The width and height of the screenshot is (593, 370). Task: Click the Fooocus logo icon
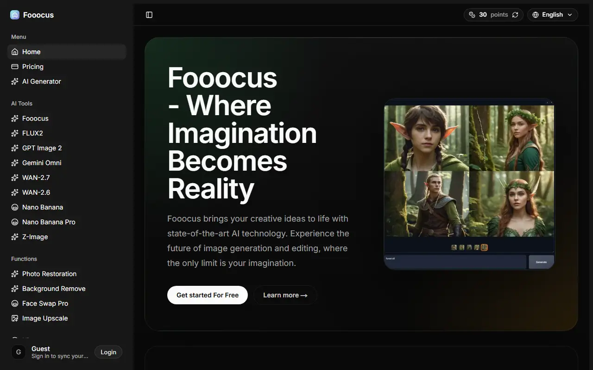pos(15,15)
